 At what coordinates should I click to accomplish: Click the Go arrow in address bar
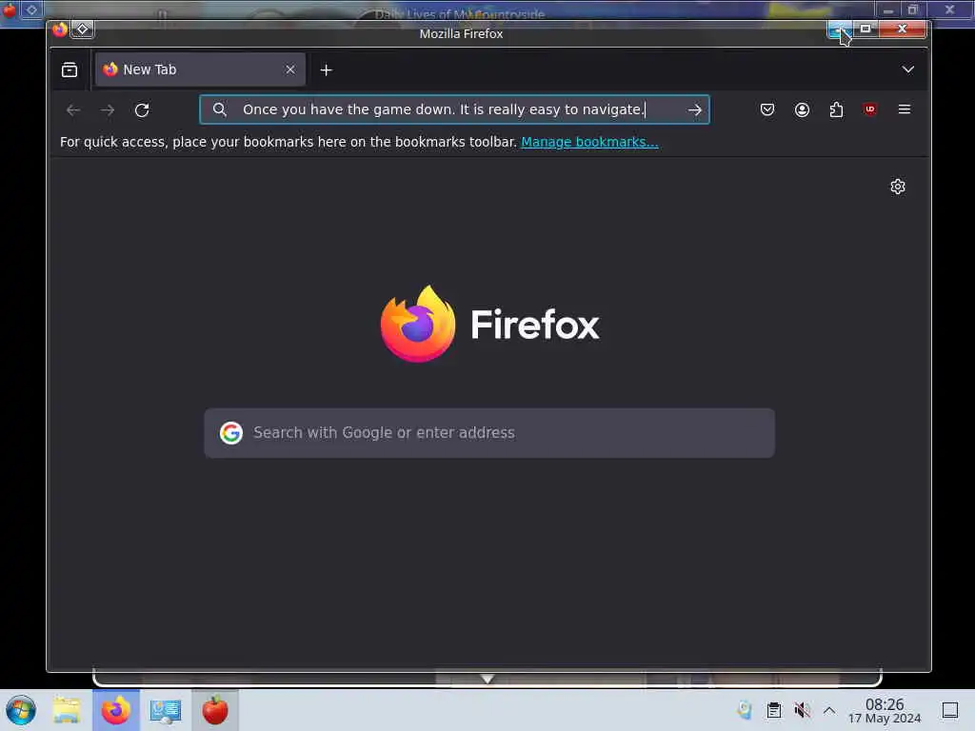(694, 110)
